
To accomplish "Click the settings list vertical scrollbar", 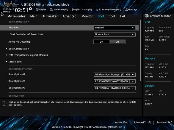I will pos(141,50).
